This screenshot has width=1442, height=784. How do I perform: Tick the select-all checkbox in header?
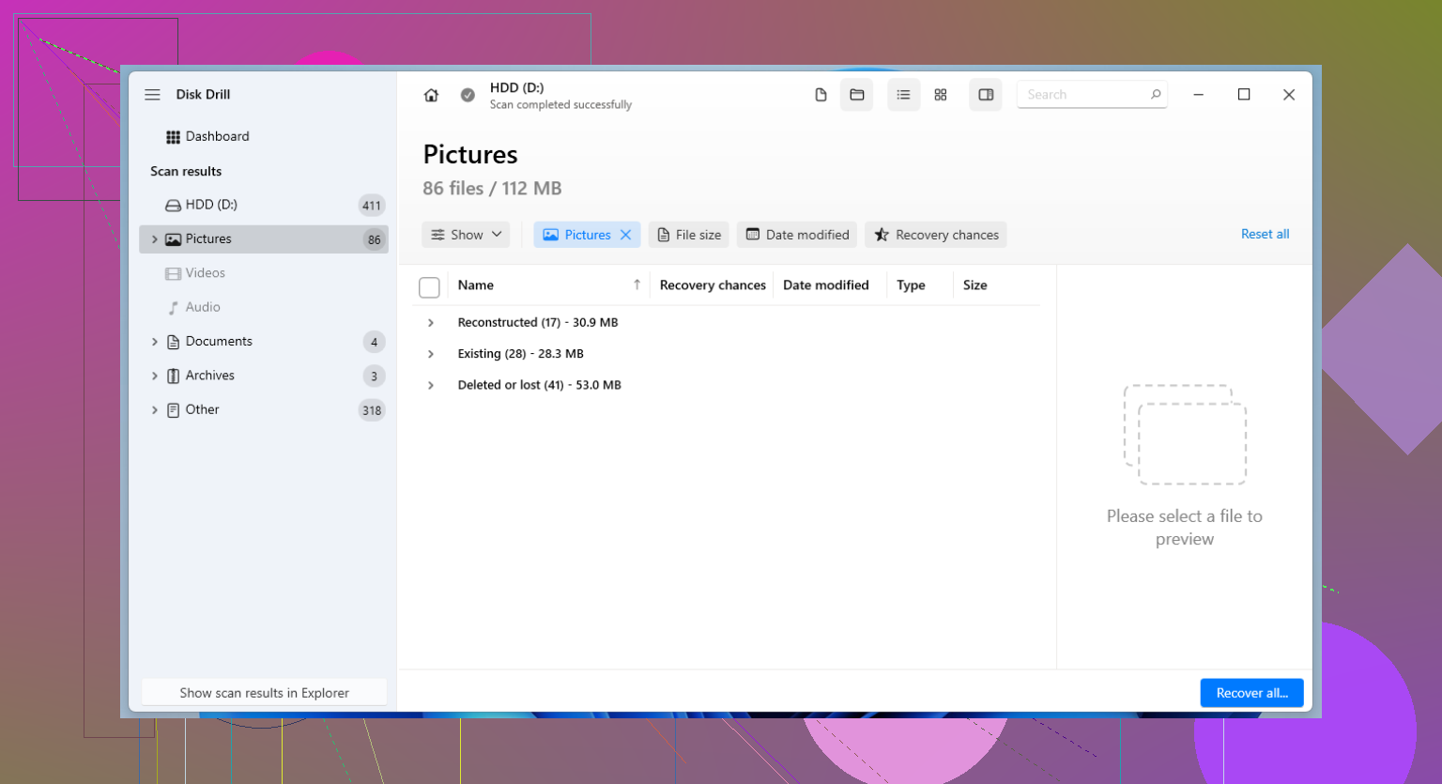(429, 287)
